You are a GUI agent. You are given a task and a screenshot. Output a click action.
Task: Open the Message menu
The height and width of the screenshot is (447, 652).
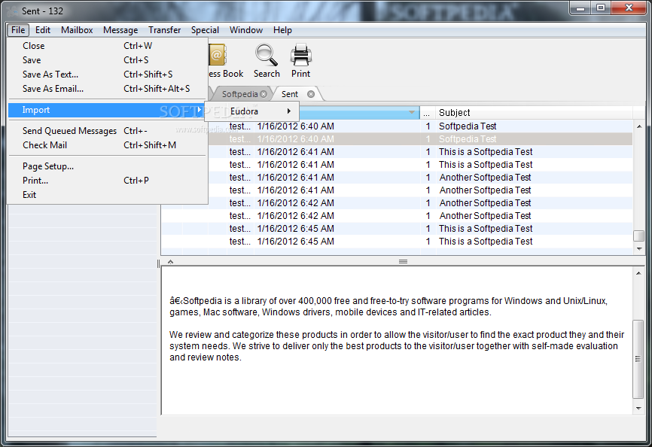coord(120,30)
